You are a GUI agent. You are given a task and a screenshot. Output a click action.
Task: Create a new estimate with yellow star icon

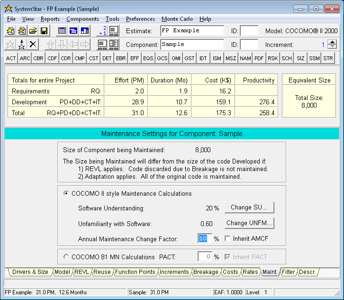[10, 31]
